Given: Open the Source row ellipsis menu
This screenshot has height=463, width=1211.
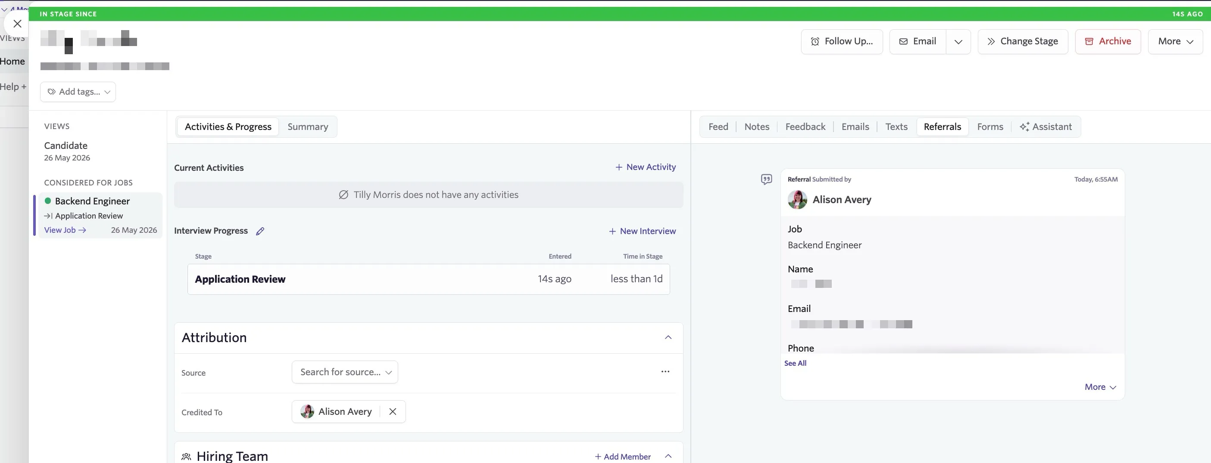Looking at the screenshot, I should coord(665,371).
